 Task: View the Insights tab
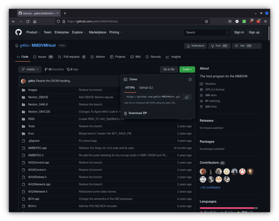173,57
